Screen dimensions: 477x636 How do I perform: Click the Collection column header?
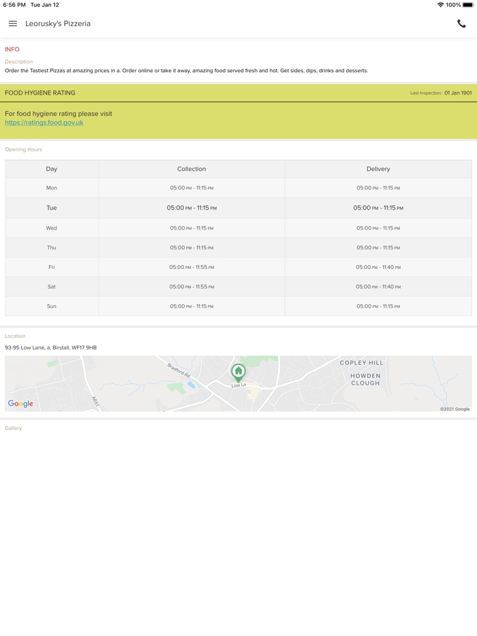tap(191, 169)
